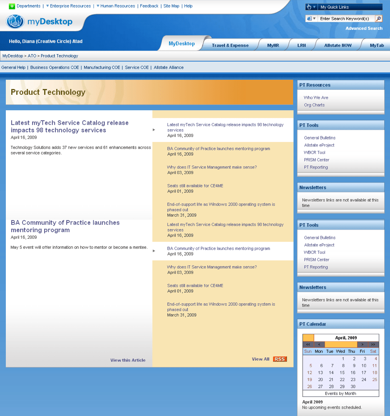Open the Travel & Expense tab
The image size is (390, 416).
230,45
